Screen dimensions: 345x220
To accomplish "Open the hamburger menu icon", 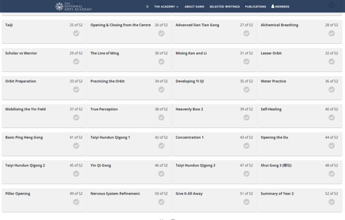I will tap(147, 7).
